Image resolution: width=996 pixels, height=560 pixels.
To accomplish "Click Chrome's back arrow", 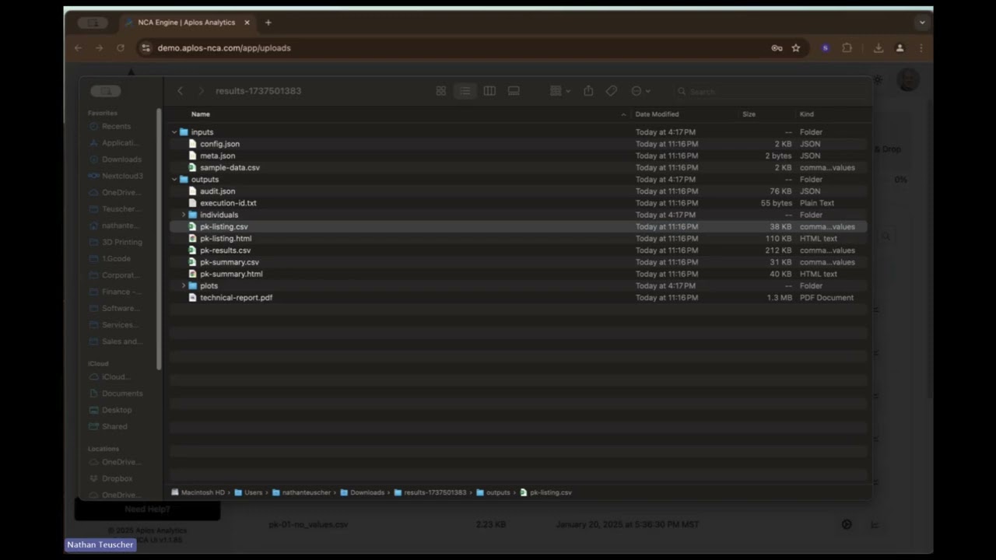I will 78,48.
